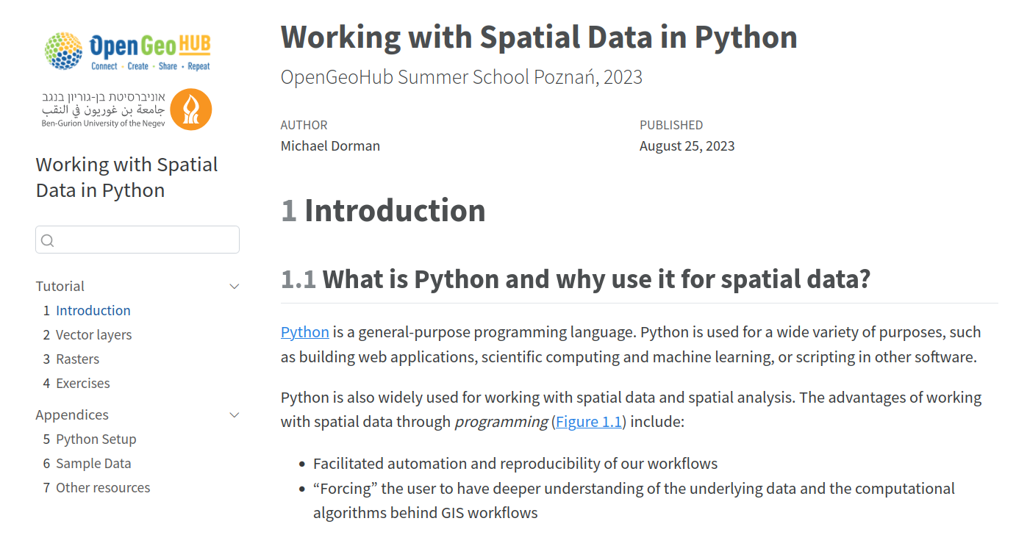Follow the Python hyperlink in the text
1016x535 pixels.
304,332
